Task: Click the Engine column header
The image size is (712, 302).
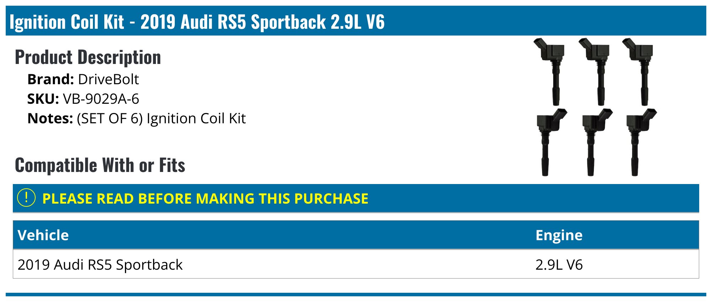Action: (x=559, y=235)
